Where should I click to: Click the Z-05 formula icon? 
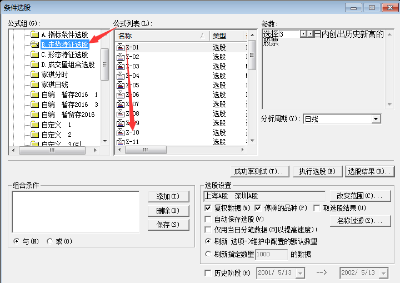point(121,85)
